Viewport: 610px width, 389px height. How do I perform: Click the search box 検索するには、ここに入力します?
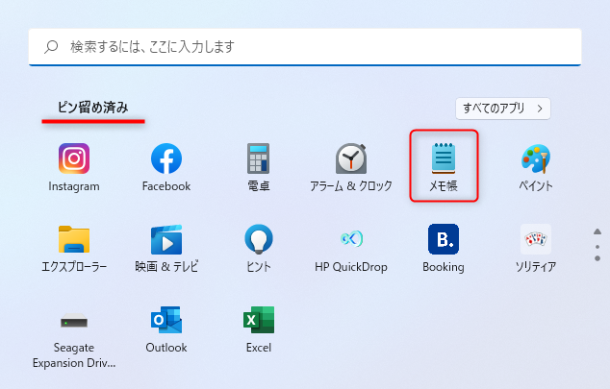coord(305,47)
